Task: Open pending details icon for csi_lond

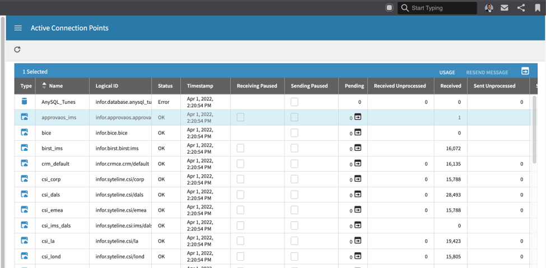Action: (358, 256)
